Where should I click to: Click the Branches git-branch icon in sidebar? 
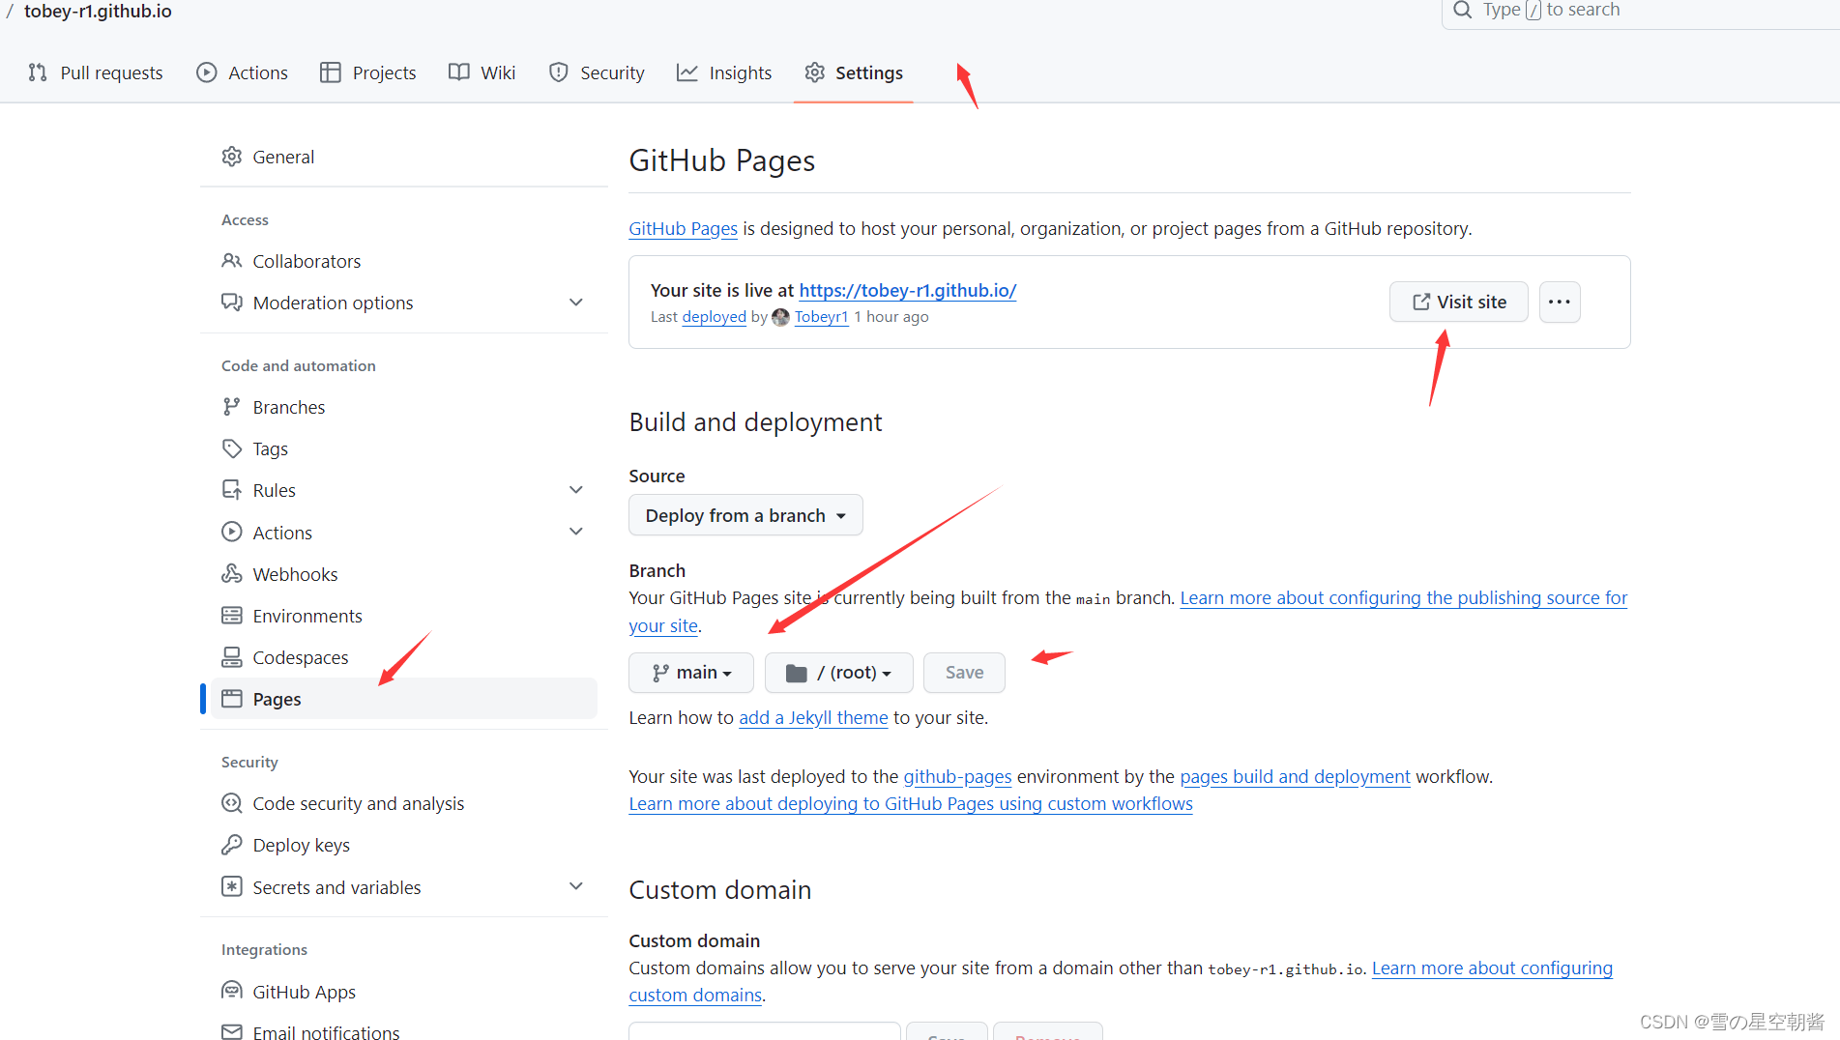pos(232,407)
